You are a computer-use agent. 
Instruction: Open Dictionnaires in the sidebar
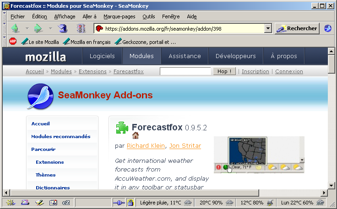tap(53, 188)
